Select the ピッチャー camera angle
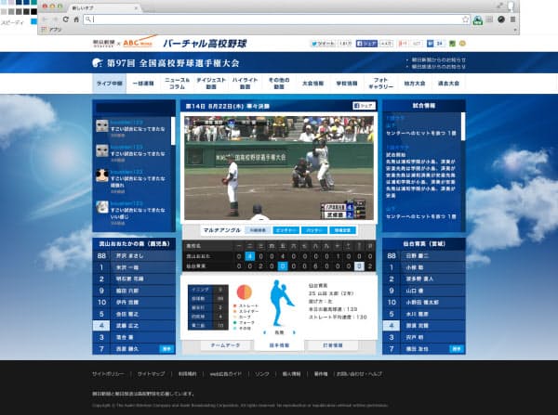The image size is (558, 415). (289, 229)
